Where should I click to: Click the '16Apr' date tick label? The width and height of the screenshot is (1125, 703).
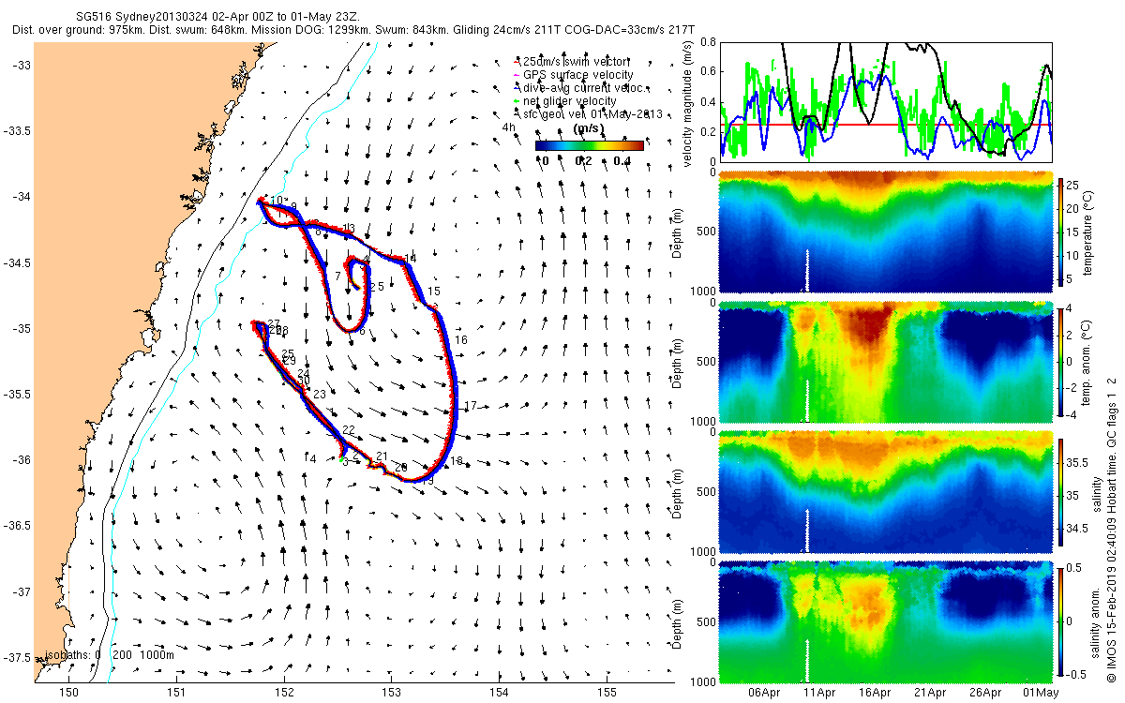pos(875,693)
